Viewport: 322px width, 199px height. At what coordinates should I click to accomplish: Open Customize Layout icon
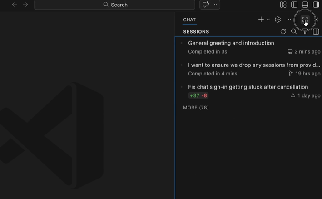283,5
